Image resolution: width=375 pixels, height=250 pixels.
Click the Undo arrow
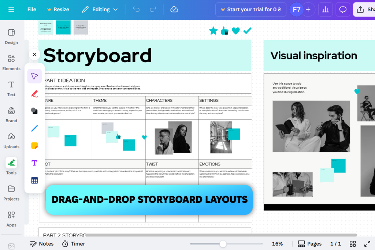click(136, 10)
